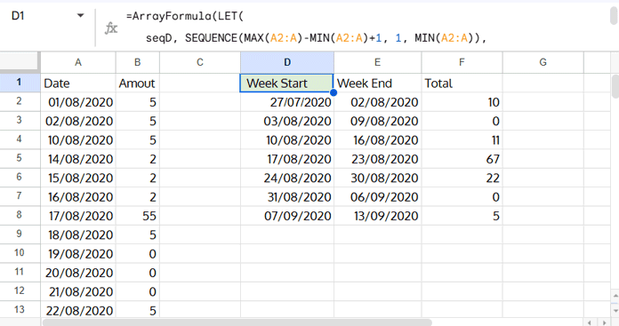Click date cell 18/08/2020
Image resolution: width=619 pixels, height=326 pixels.
[78, 235]
